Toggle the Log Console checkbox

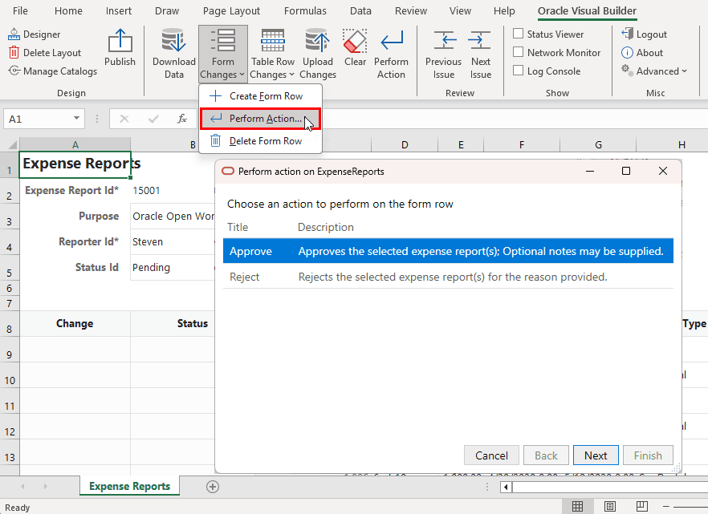coord(518,71)
